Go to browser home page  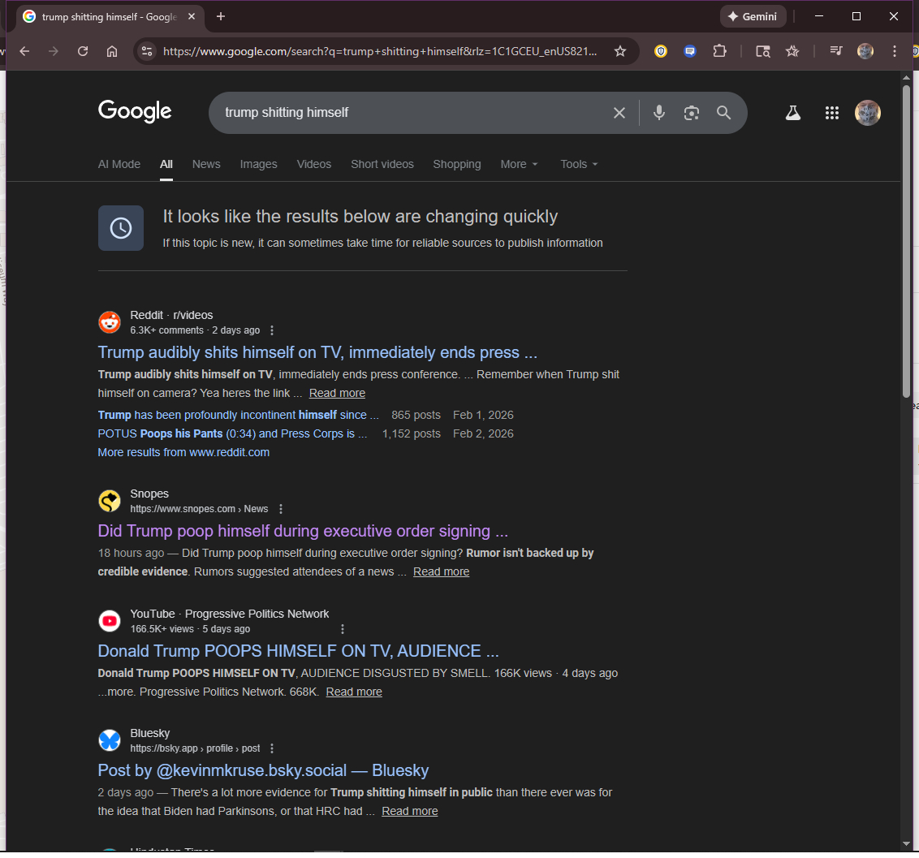[112, 51]
